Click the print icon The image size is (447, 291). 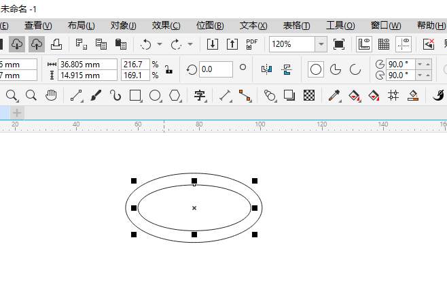click(56, 44)
